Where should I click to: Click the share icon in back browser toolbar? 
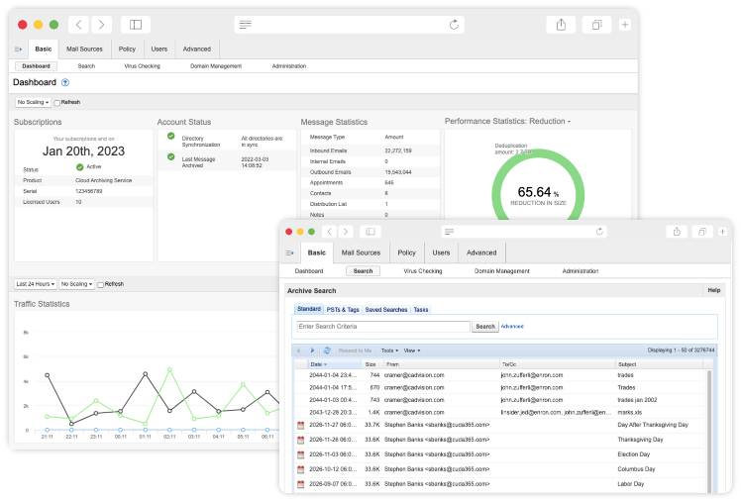click(x=561, y=25)
